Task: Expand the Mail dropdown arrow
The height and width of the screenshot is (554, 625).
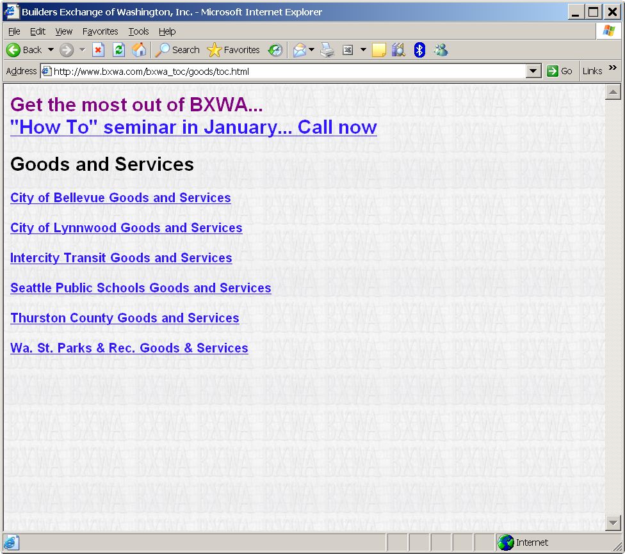Action: click(x=312, y=50)
